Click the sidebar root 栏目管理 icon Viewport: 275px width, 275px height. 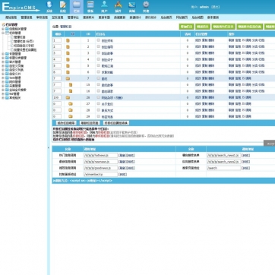coord(4,25)
